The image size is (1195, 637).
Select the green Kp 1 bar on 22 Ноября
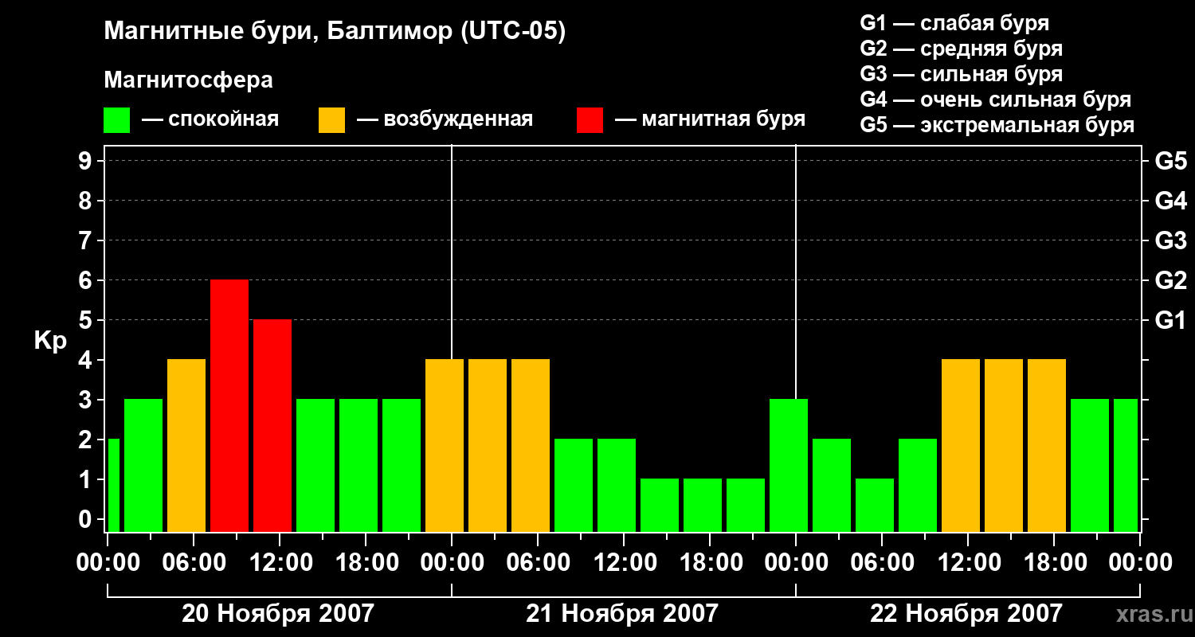tap(875, 505)
